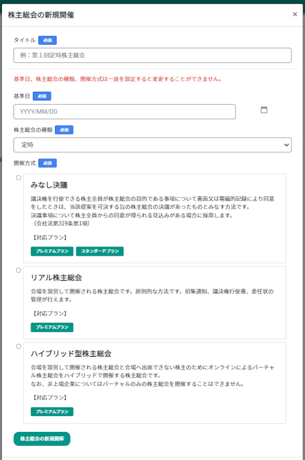Select the ハイブリッド型株主総会 radio button
Screen dimensions: 305x460
coord(18,346)
